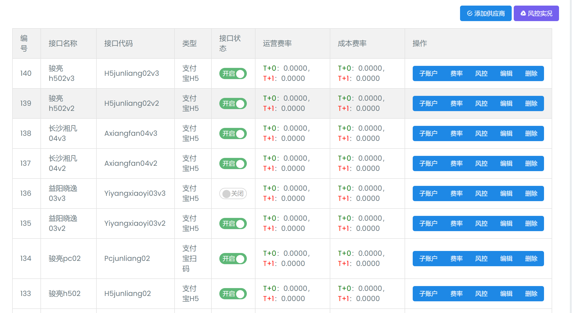Turn off interface 140 status switch
This screenshot has height=313, width=572.
(233, 73)
